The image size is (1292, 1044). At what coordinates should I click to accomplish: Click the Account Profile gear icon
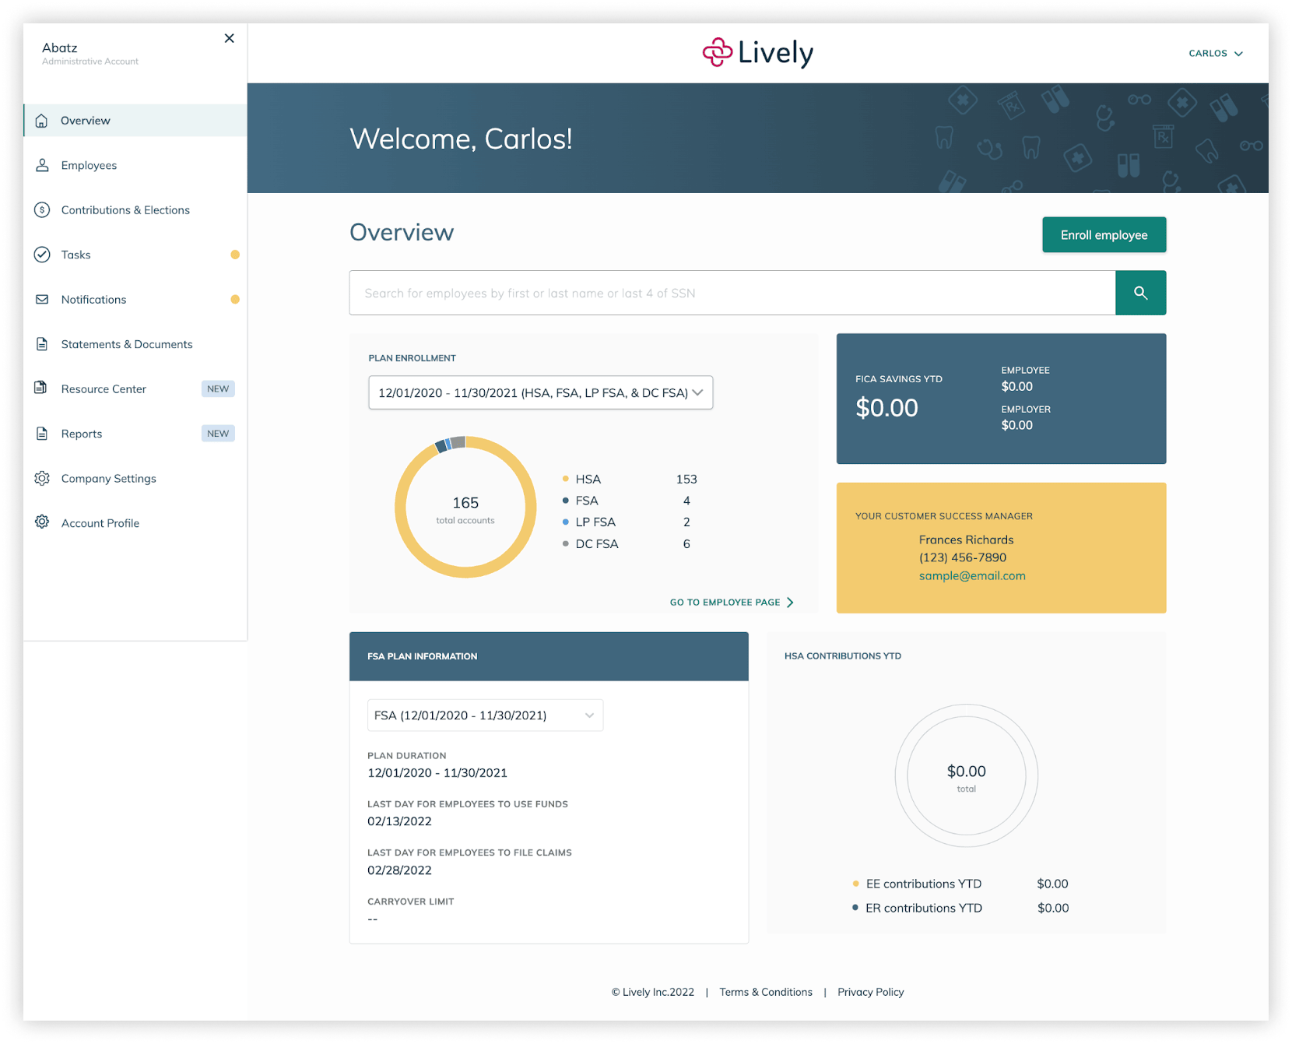42,522
